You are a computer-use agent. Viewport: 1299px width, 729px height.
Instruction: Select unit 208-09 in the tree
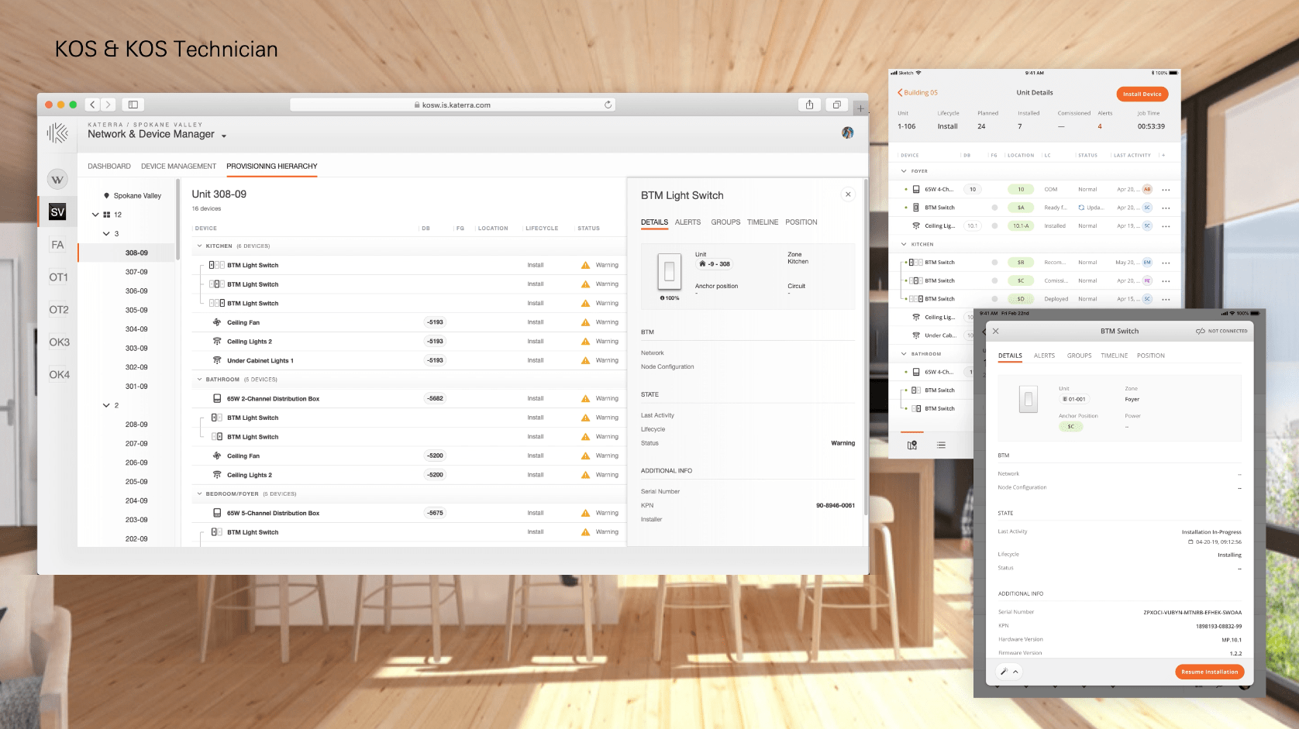coord(136,425)
